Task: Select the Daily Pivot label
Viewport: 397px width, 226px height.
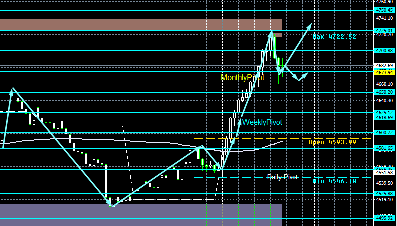Action: (x=282, y=177)
